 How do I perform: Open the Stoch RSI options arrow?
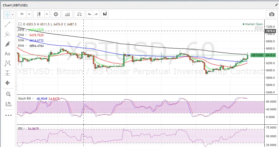click(x=33, y=99)
